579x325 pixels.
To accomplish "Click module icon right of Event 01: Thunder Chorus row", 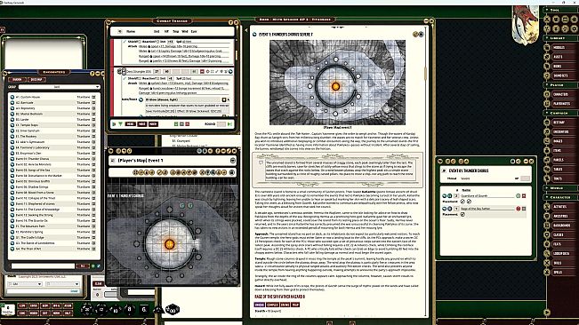I will coord(93,159).
